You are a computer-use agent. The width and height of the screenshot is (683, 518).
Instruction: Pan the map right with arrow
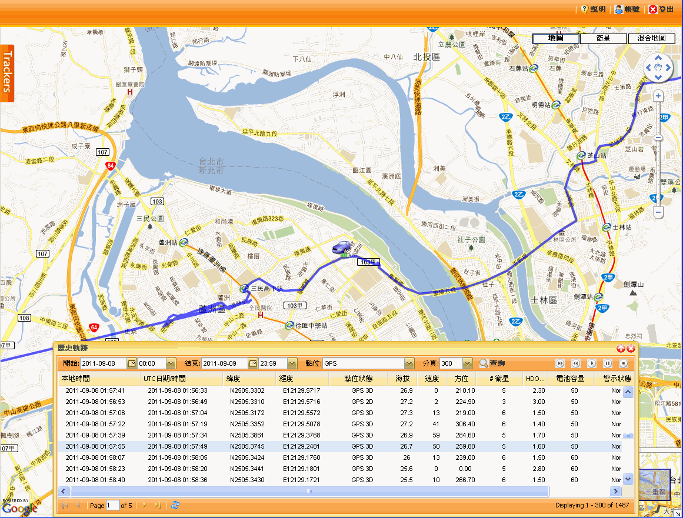click(x=668, y=68)
